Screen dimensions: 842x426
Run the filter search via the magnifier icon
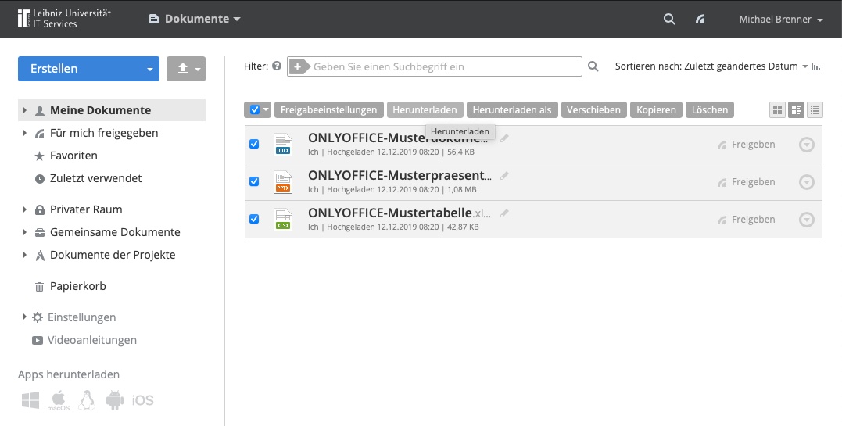click(593, 66)
